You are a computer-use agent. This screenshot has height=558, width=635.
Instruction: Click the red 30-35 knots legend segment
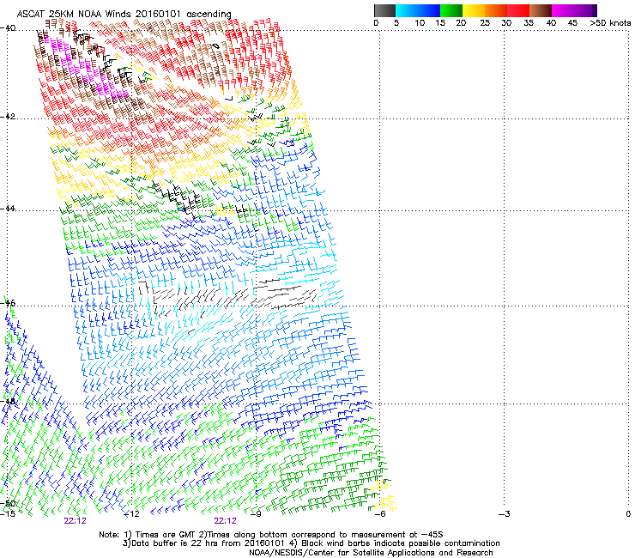tap(518, 10)
